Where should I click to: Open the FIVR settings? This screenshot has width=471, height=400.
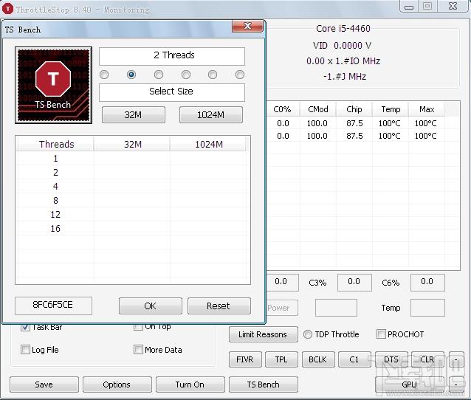[244, 360]
